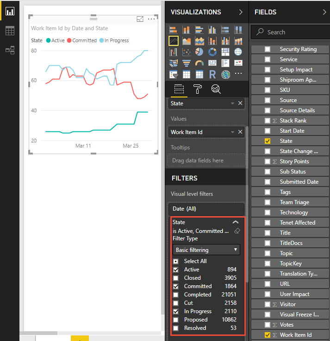Open the Basic filtering type dropdown
The width and height of the screenshot is (330, 341).
(x=206, y=250)
